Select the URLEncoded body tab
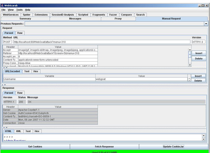This screenshot has width=210, height=153. click(12, 71)
